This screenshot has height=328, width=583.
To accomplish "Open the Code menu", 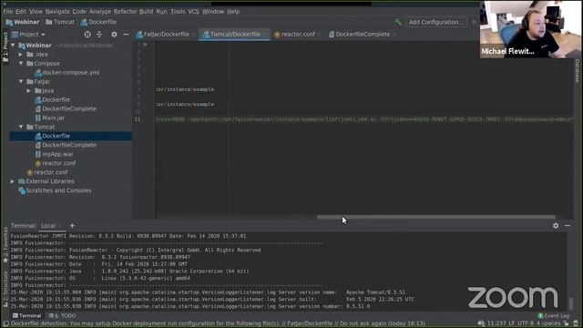I will 79,12.
